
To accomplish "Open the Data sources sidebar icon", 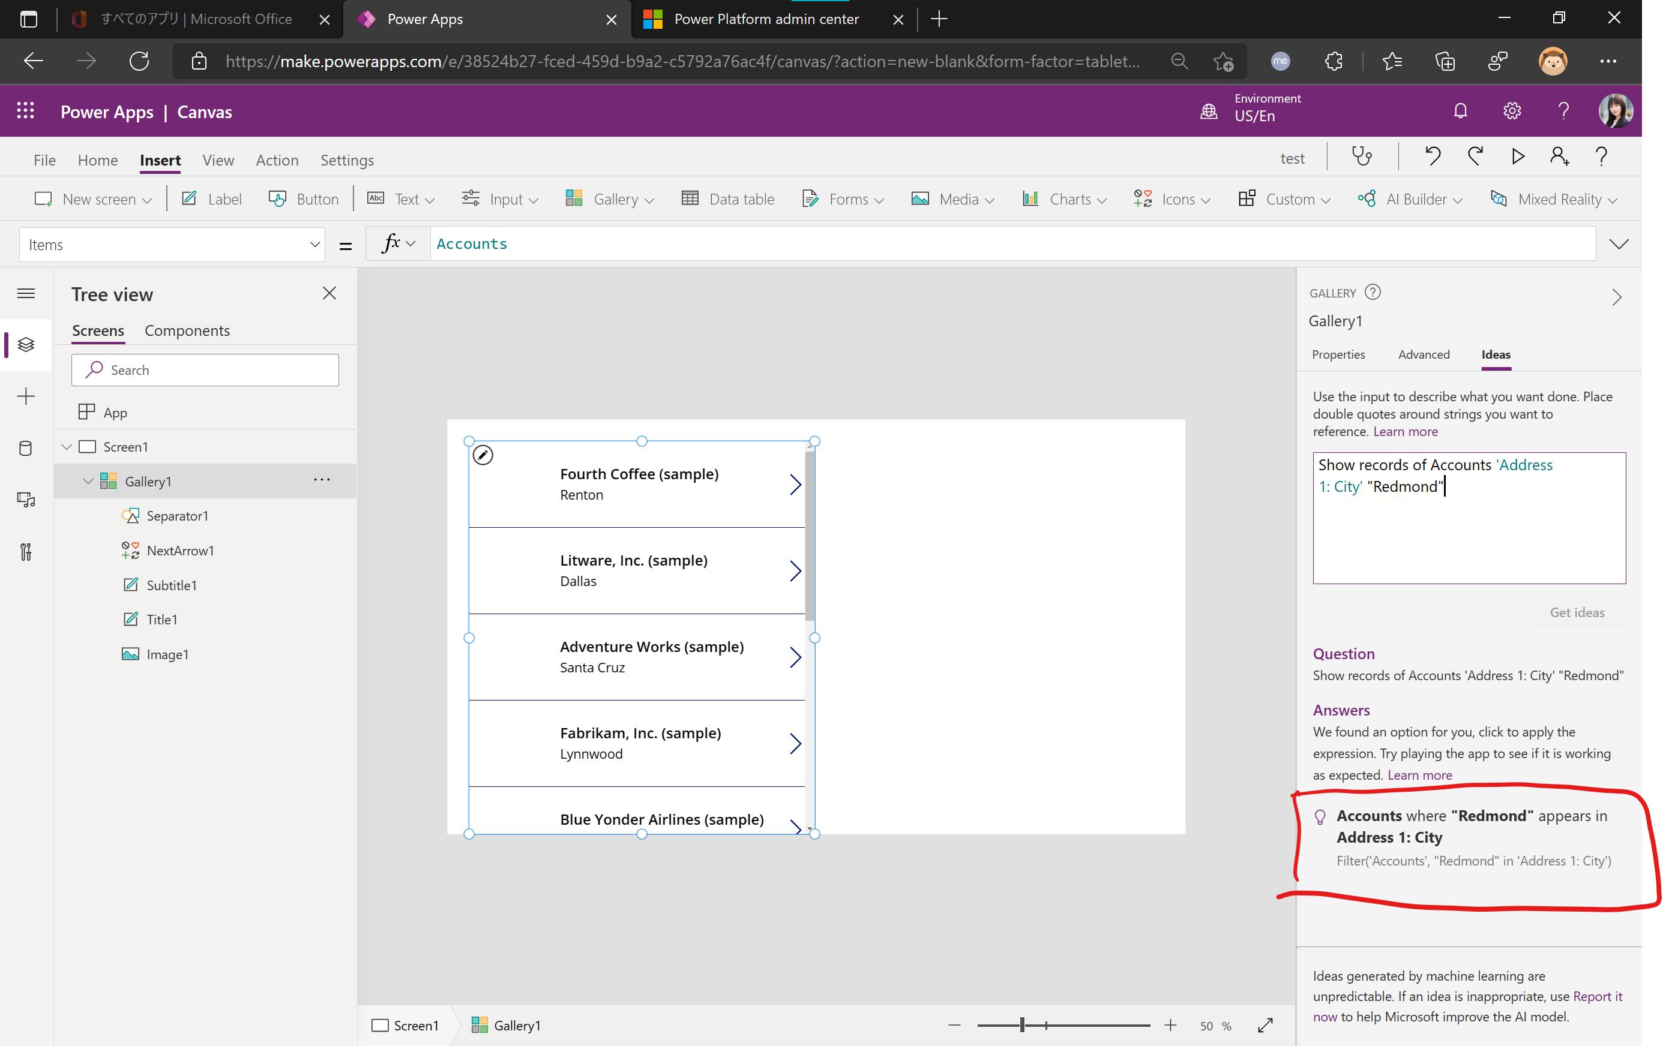I will click(26, 448).
